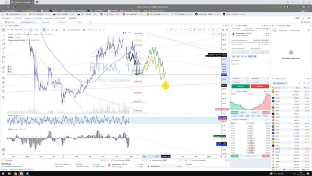
Task: Click green buy button below order book chart
Action: click(x=234, y=112)
